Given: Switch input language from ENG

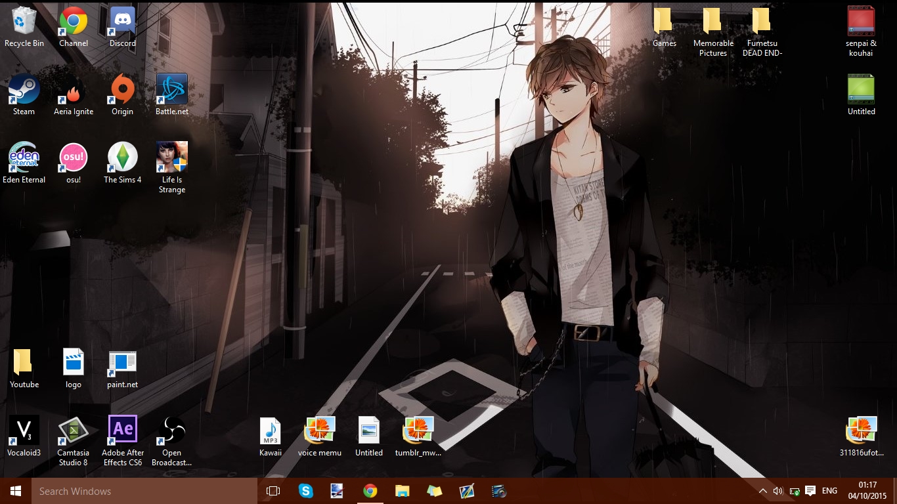Looking at the screenshot, I should click(x=829, y=491).
